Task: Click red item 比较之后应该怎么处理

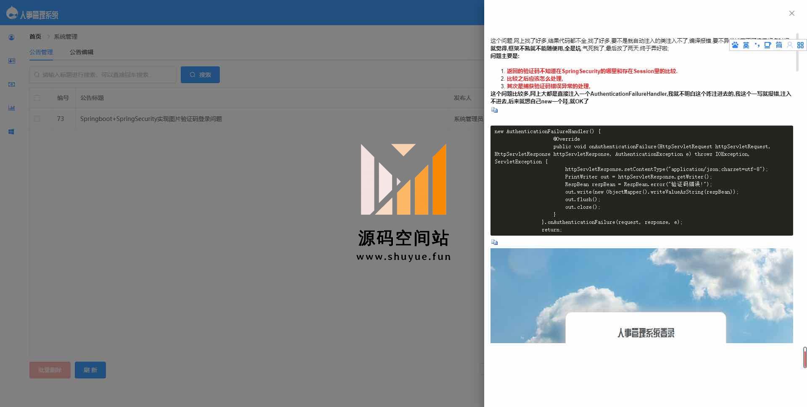Action: tap(535, 79)
